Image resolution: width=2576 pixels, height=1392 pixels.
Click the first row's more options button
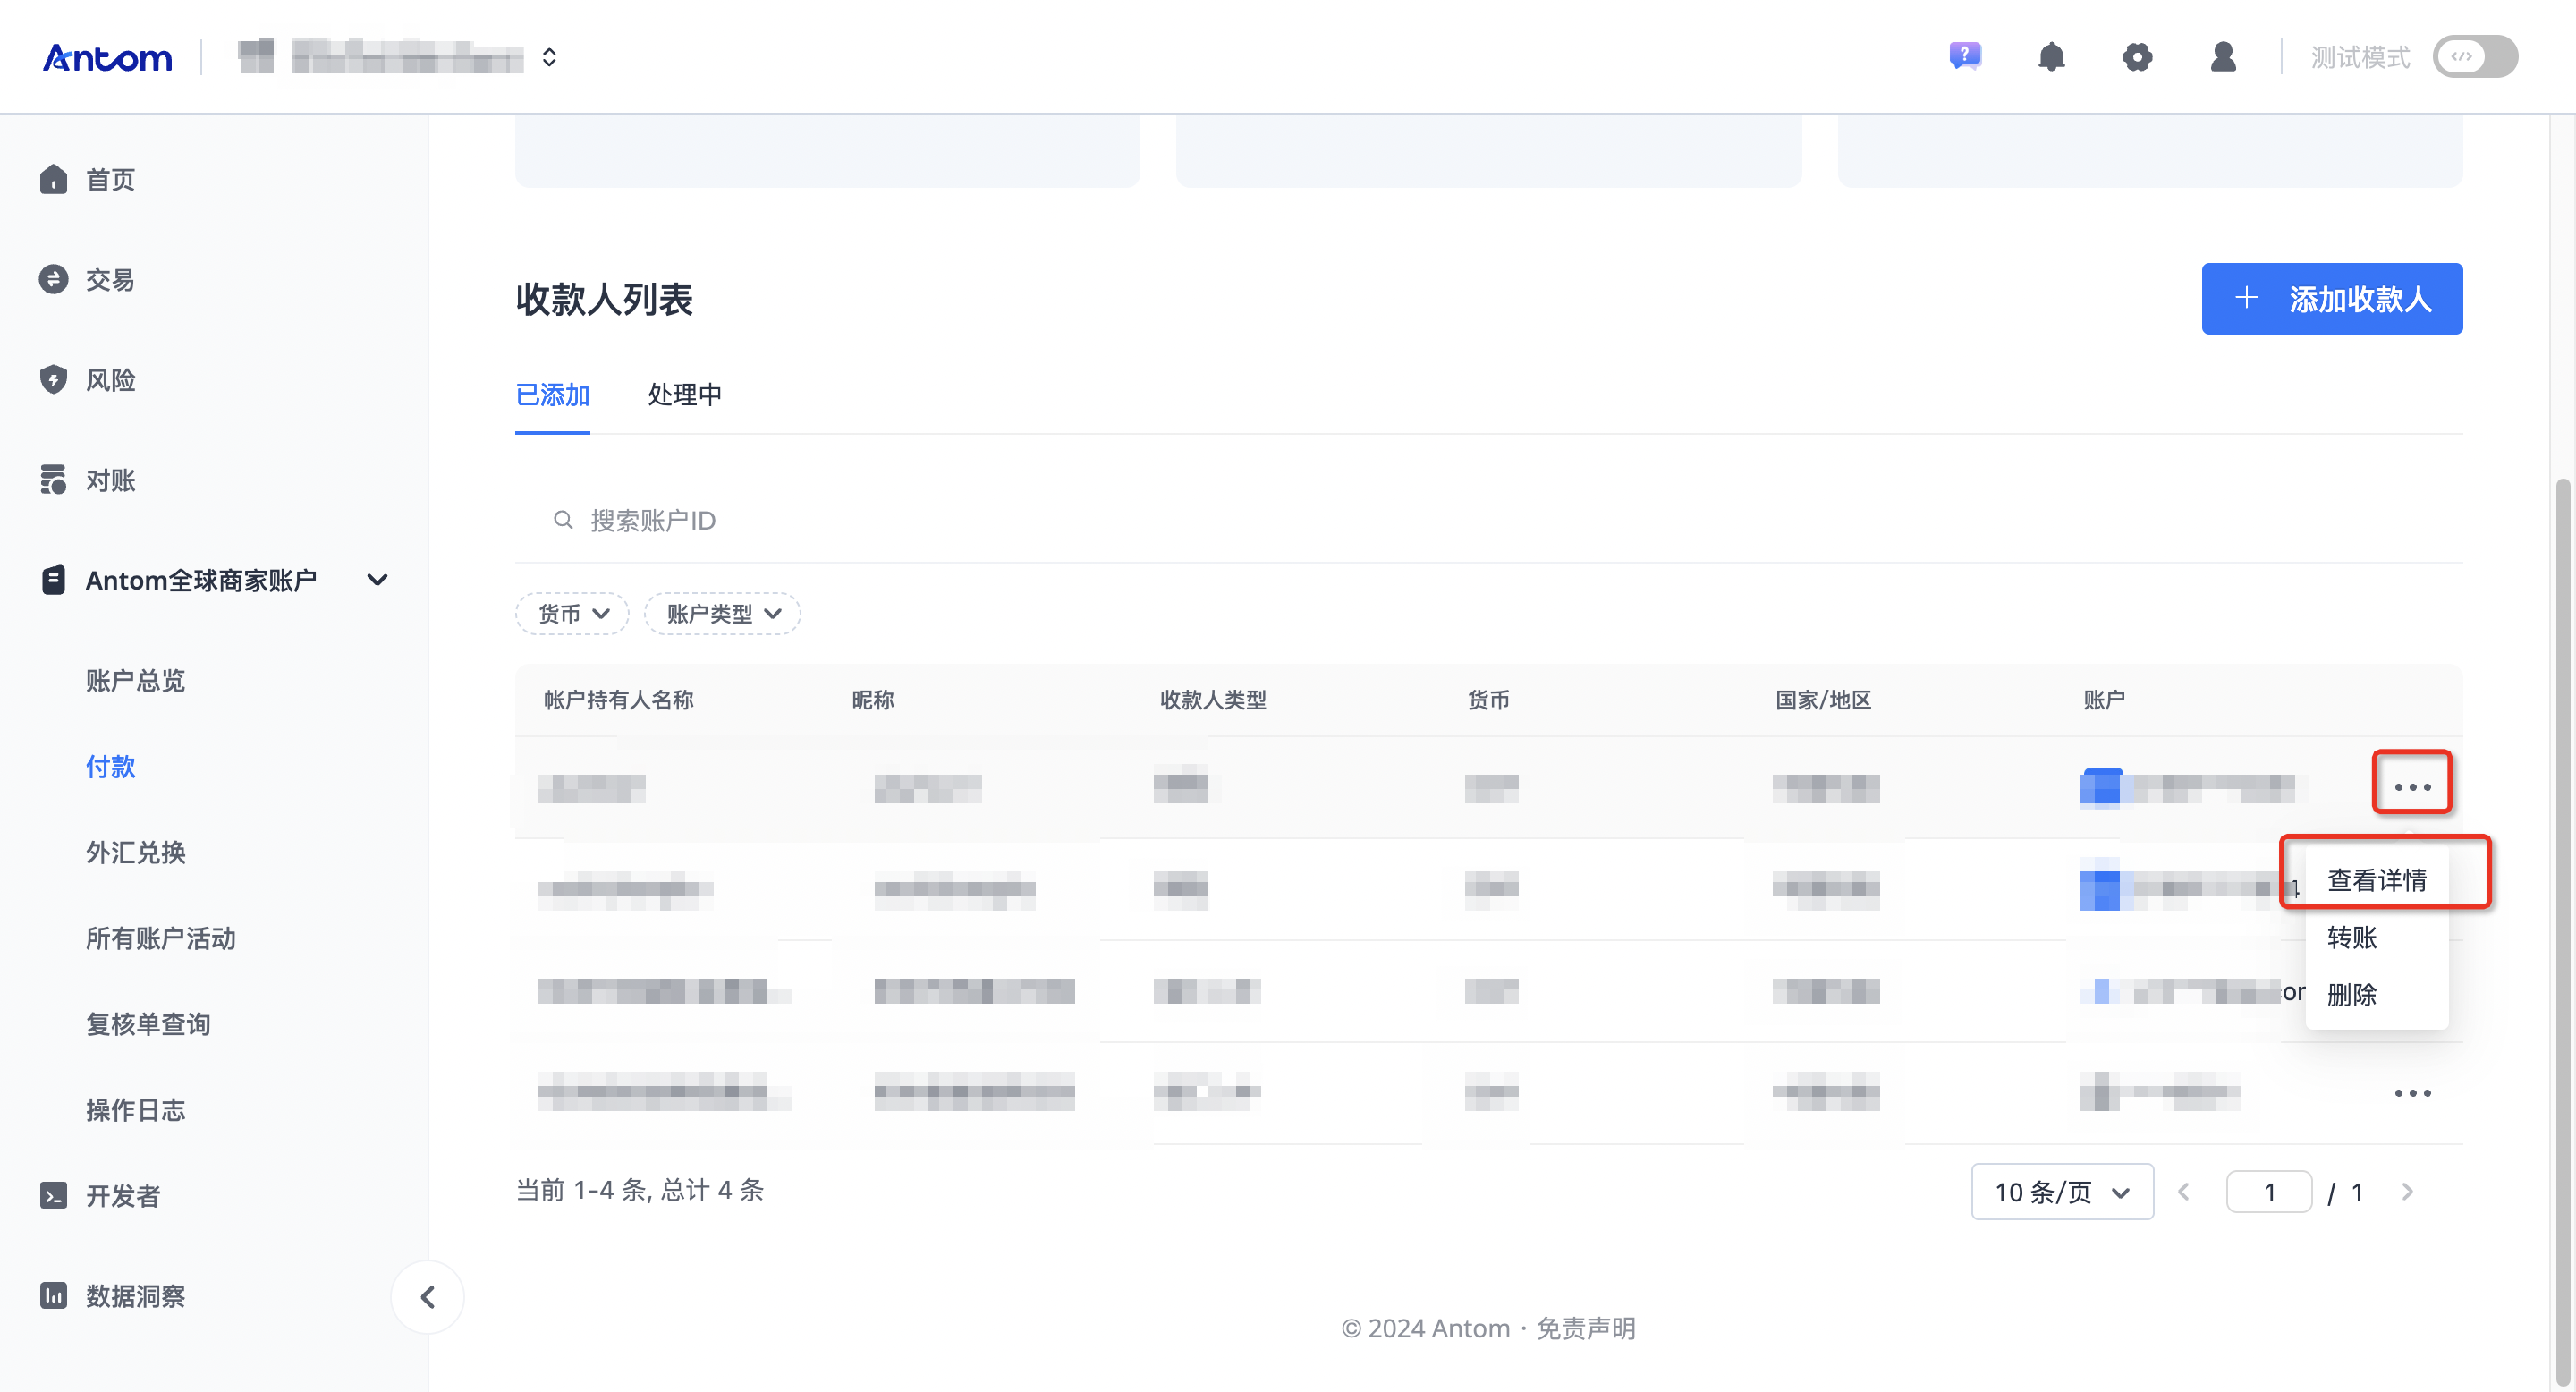(2412, 787)
